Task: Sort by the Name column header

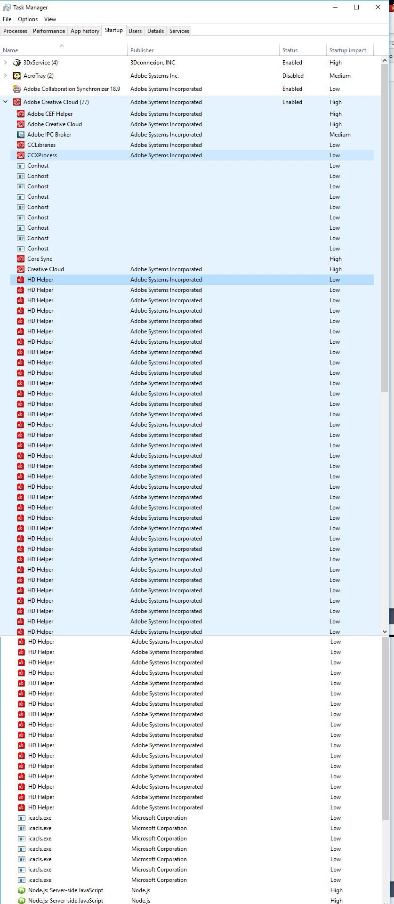Action: pos(64,49)
